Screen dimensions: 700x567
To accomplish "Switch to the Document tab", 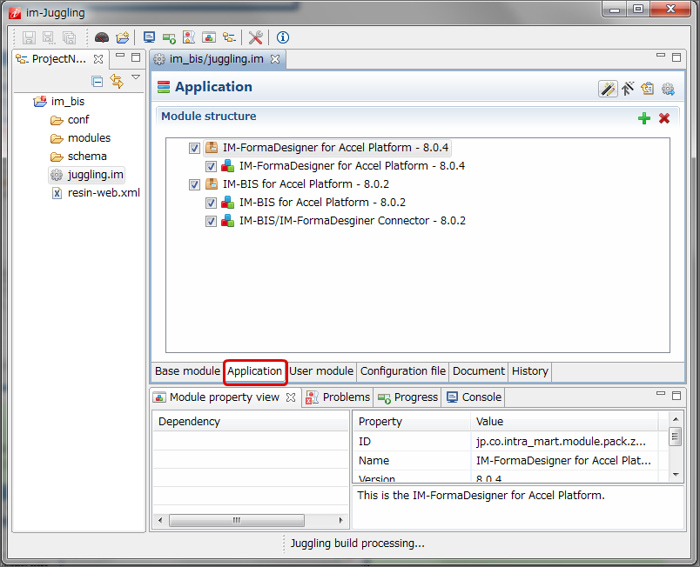I will click(479, 370).
